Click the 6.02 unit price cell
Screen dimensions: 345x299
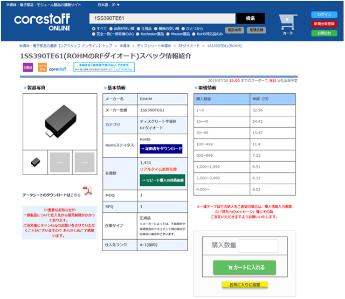tap(273, 190)
